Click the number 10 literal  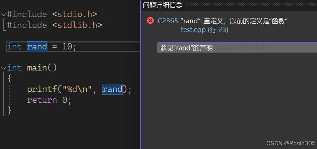pyautogui.click(x=67, y=47)
